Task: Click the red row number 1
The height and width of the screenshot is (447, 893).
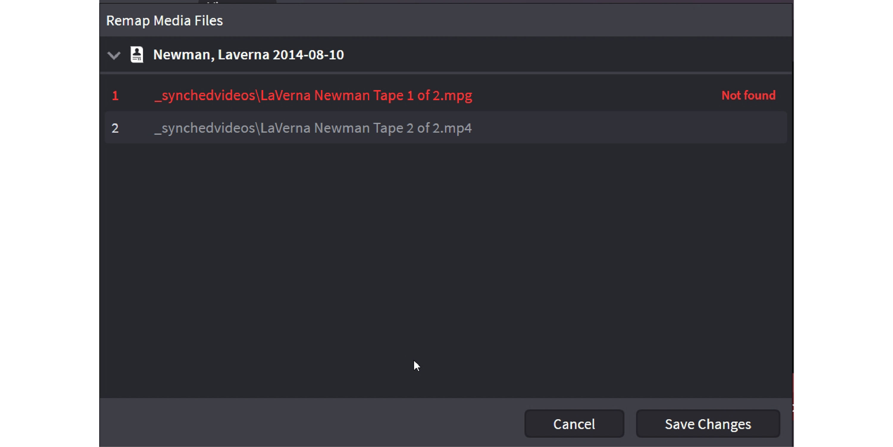Action: (x=115, y=95)
